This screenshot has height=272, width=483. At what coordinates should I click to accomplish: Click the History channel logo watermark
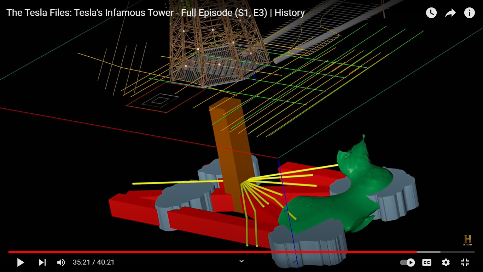[467, 240]
